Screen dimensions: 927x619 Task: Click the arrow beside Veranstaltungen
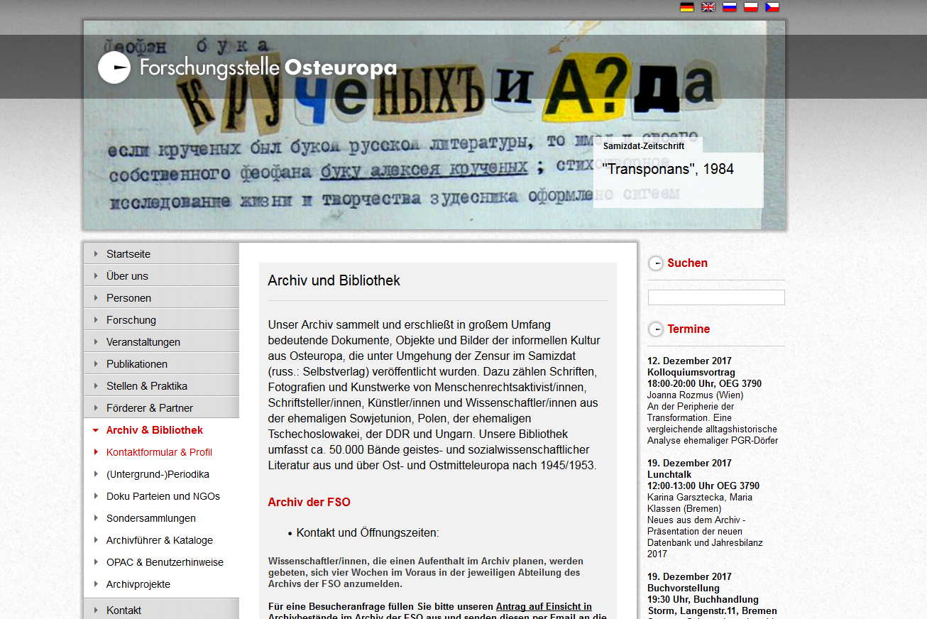(x=96, y=341)
